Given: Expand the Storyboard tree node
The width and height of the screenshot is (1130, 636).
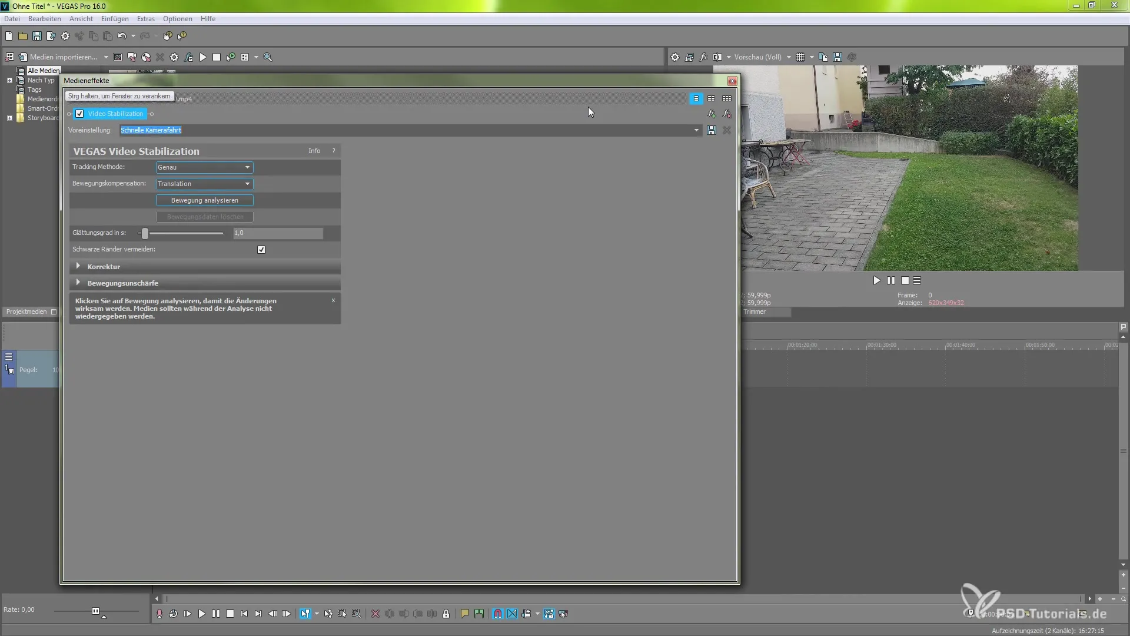Looking at the screenshot, I should 9,118.
